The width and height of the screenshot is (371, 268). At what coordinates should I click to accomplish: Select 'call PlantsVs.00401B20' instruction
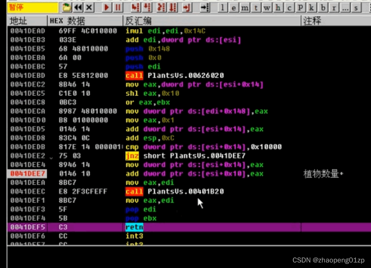tap(175, 191)
